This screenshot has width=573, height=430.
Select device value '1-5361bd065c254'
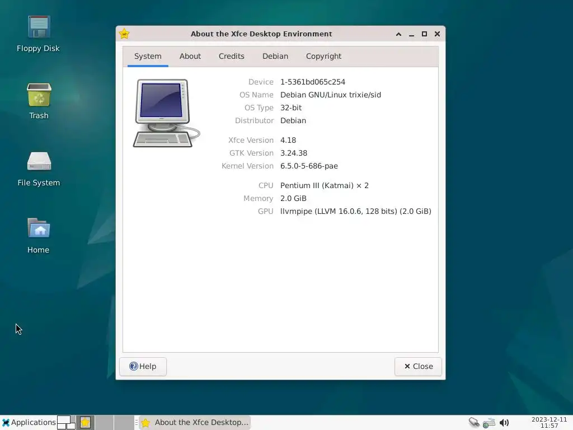click(x=312, y=82)
